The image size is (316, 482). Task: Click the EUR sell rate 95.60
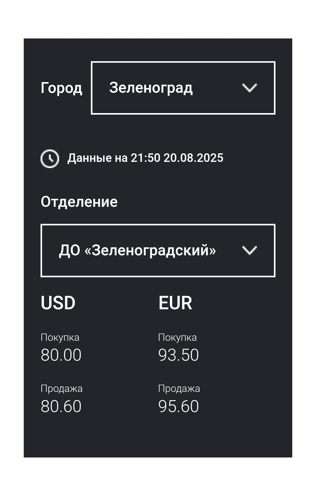178,406
